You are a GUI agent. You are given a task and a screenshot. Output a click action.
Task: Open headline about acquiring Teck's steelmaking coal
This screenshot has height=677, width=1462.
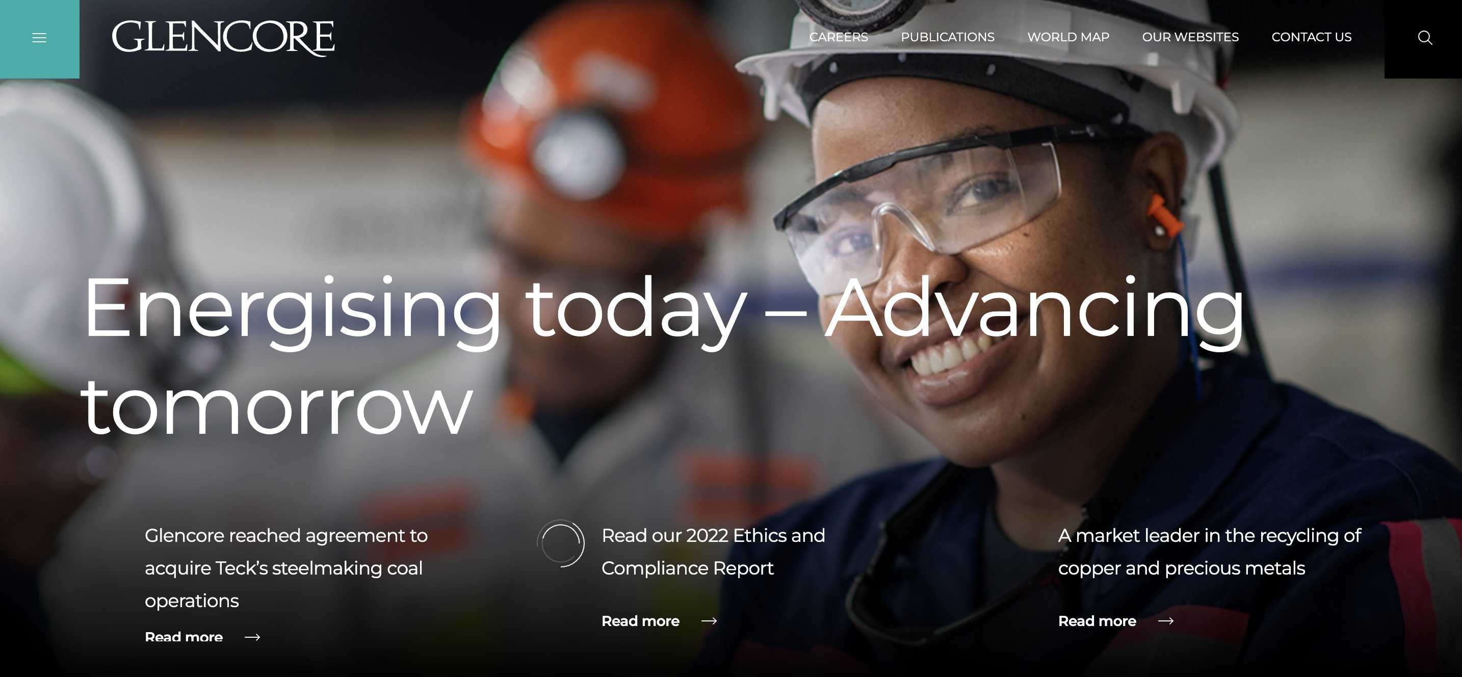pyautogui.click(x=285, y=567)
